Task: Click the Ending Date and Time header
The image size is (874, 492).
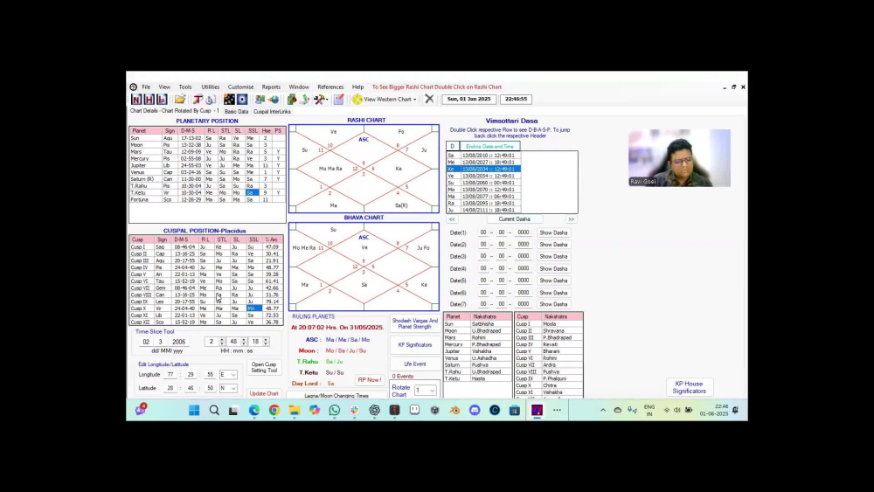Action: (x=489, y=147)
